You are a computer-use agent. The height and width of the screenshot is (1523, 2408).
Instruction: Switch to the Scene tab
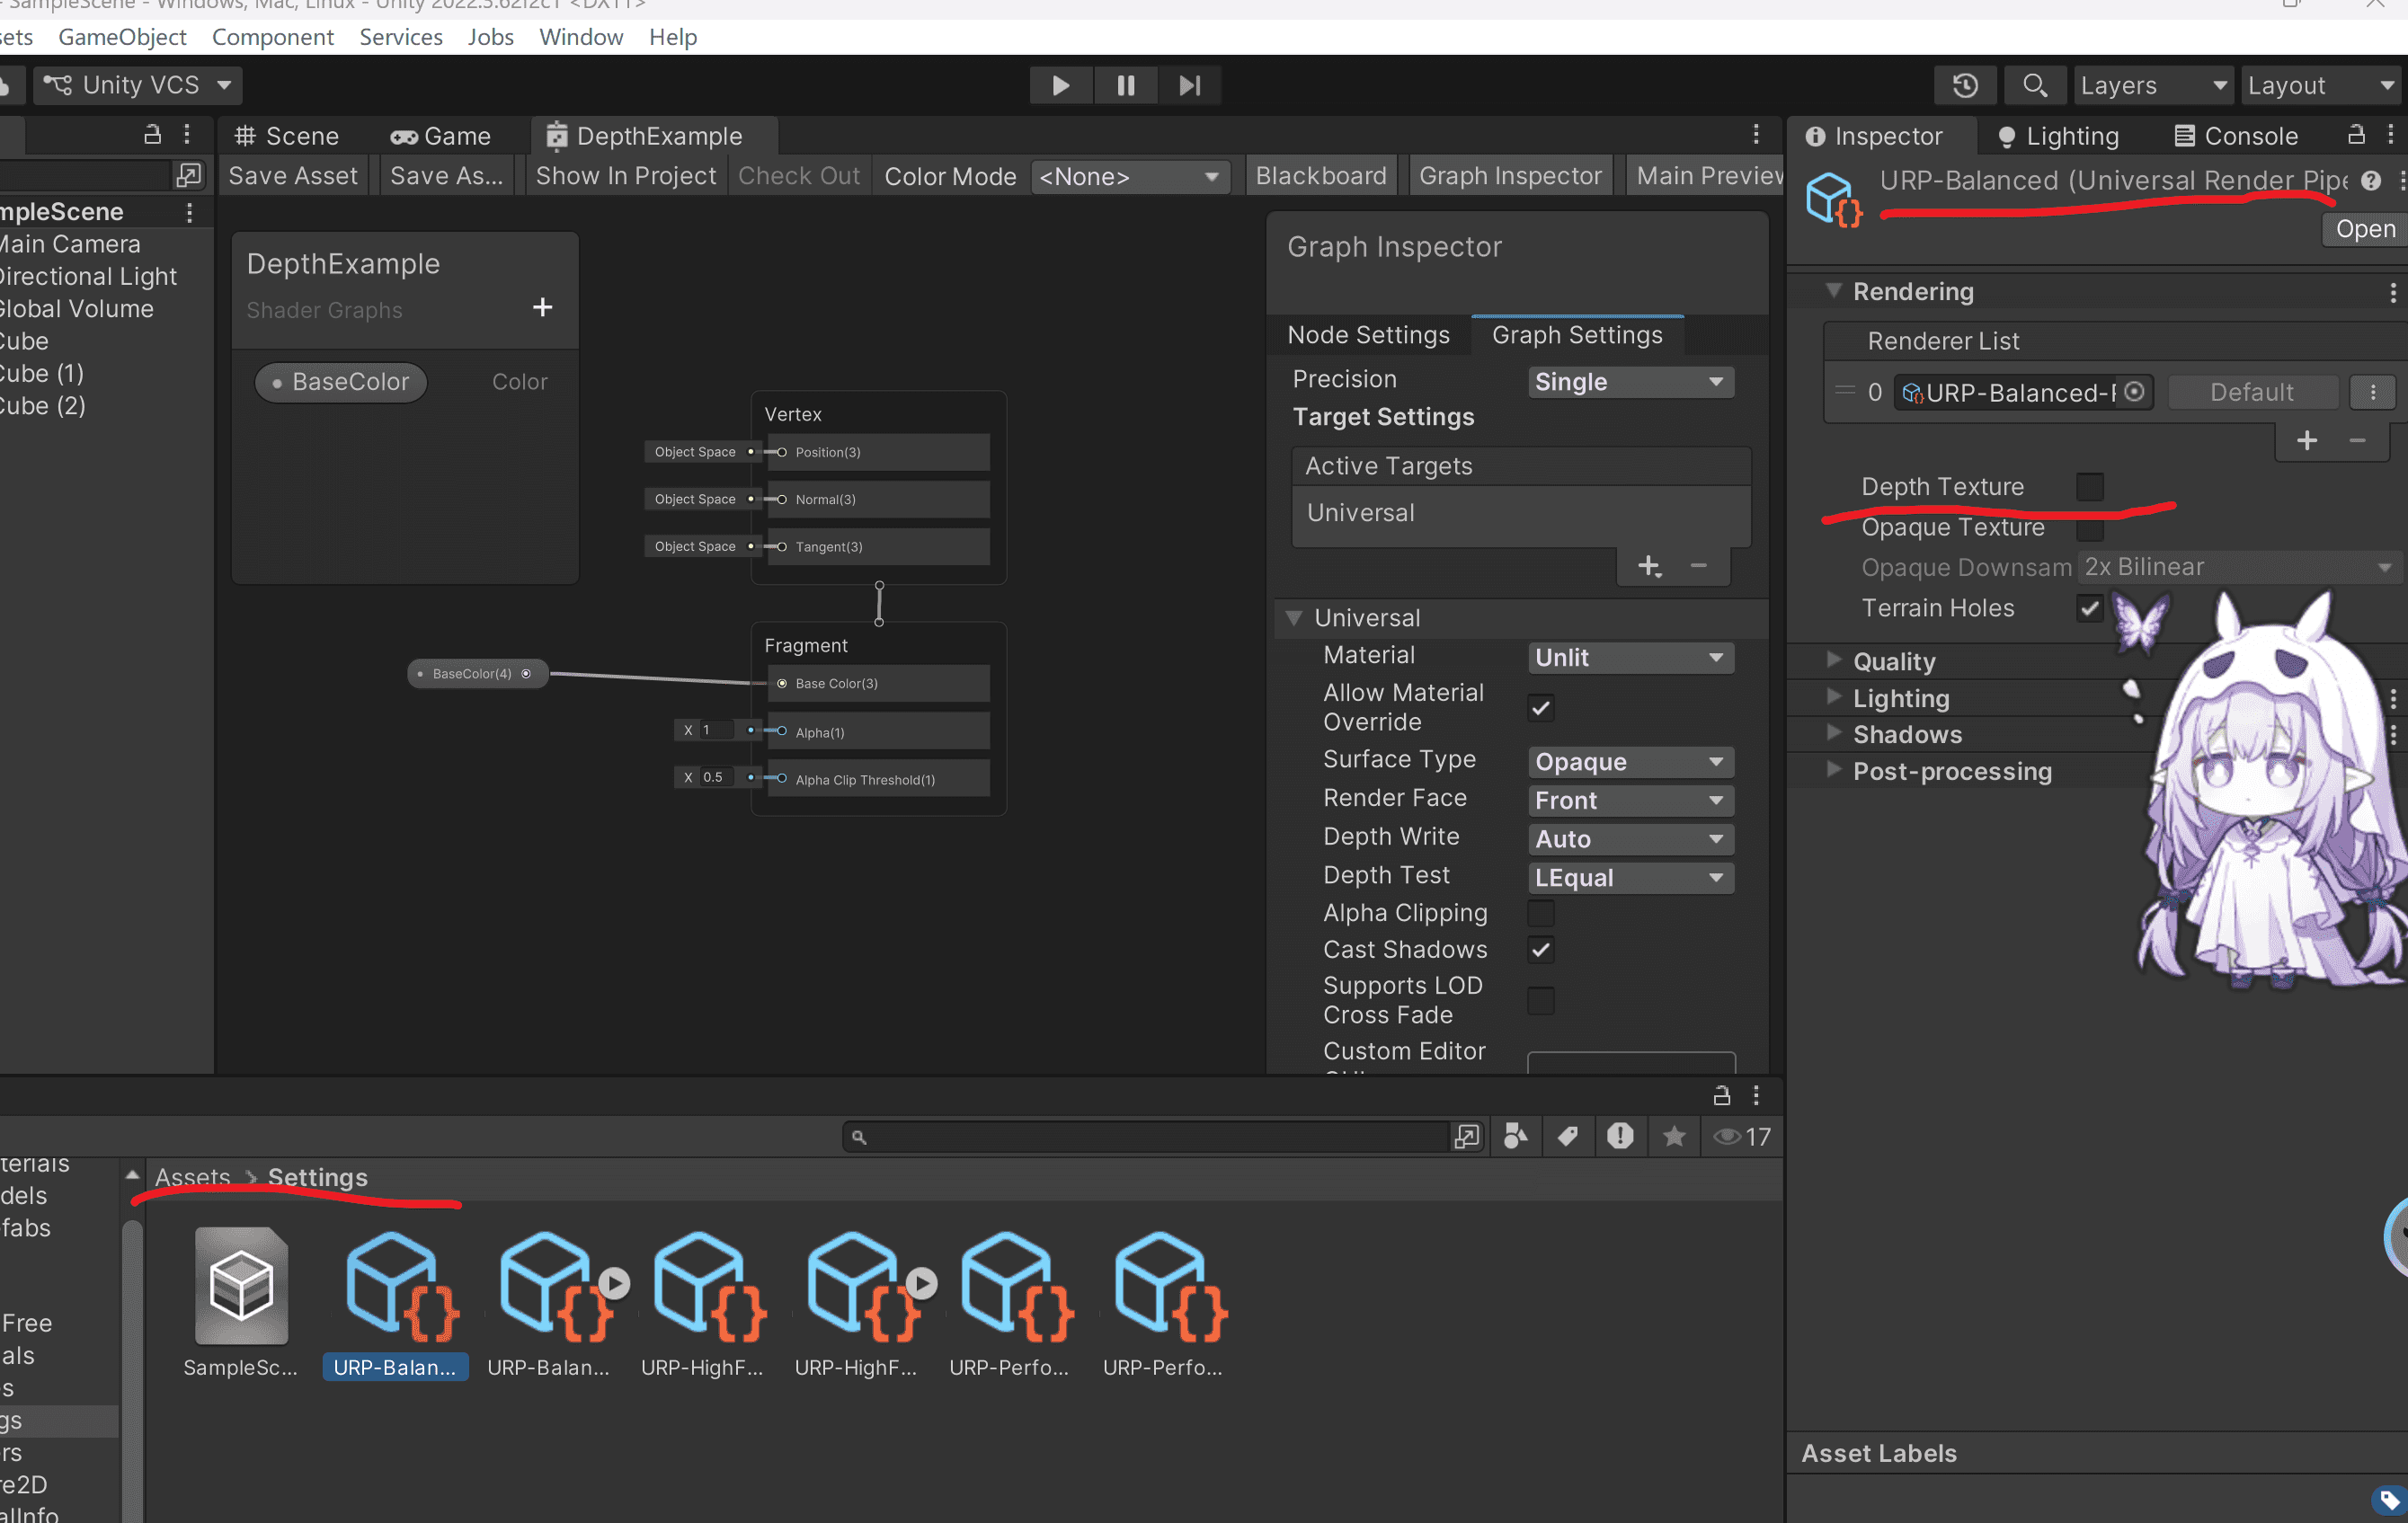pos(287,136)
